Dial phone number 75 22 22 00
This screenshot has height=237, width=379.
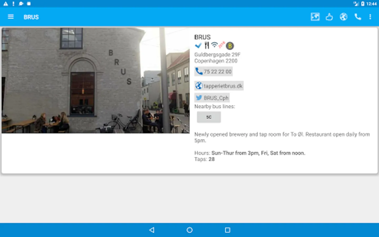click(213, 71)
